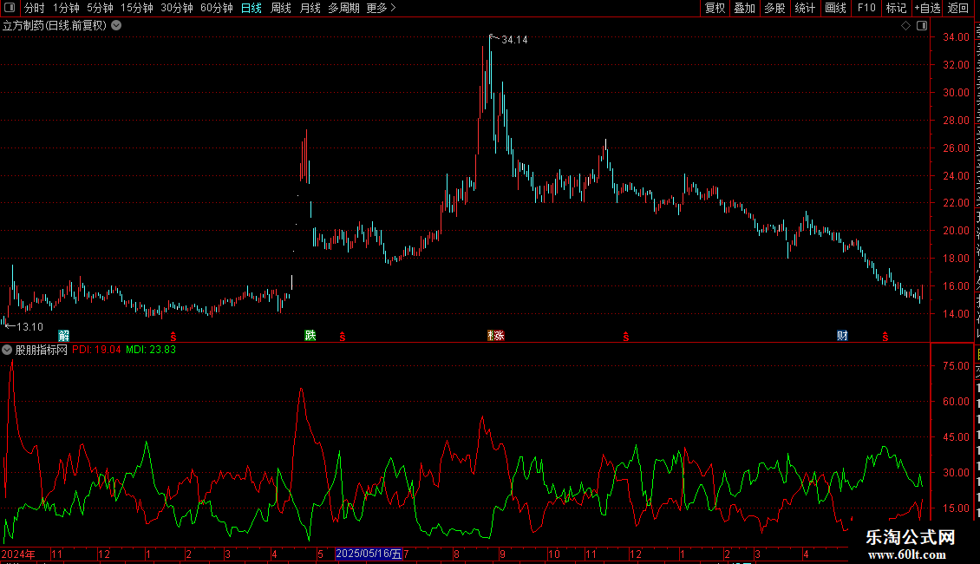Click the 13.10 low price label

pyautogui.click(x=29, y=327)
